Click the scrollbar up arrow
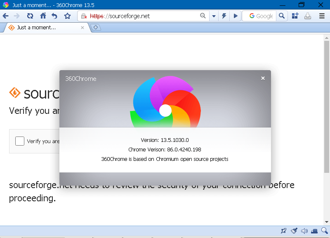 point(327,38)
